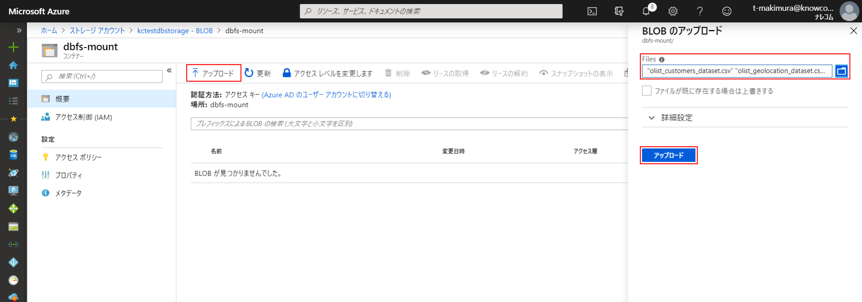Click Files info icon

click(662, 60)
